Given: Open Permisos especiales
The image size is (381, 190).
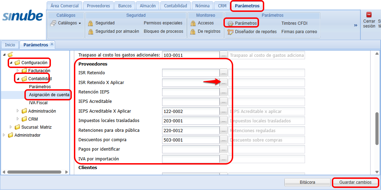Looking at the screenshot, I should [163, 23].
